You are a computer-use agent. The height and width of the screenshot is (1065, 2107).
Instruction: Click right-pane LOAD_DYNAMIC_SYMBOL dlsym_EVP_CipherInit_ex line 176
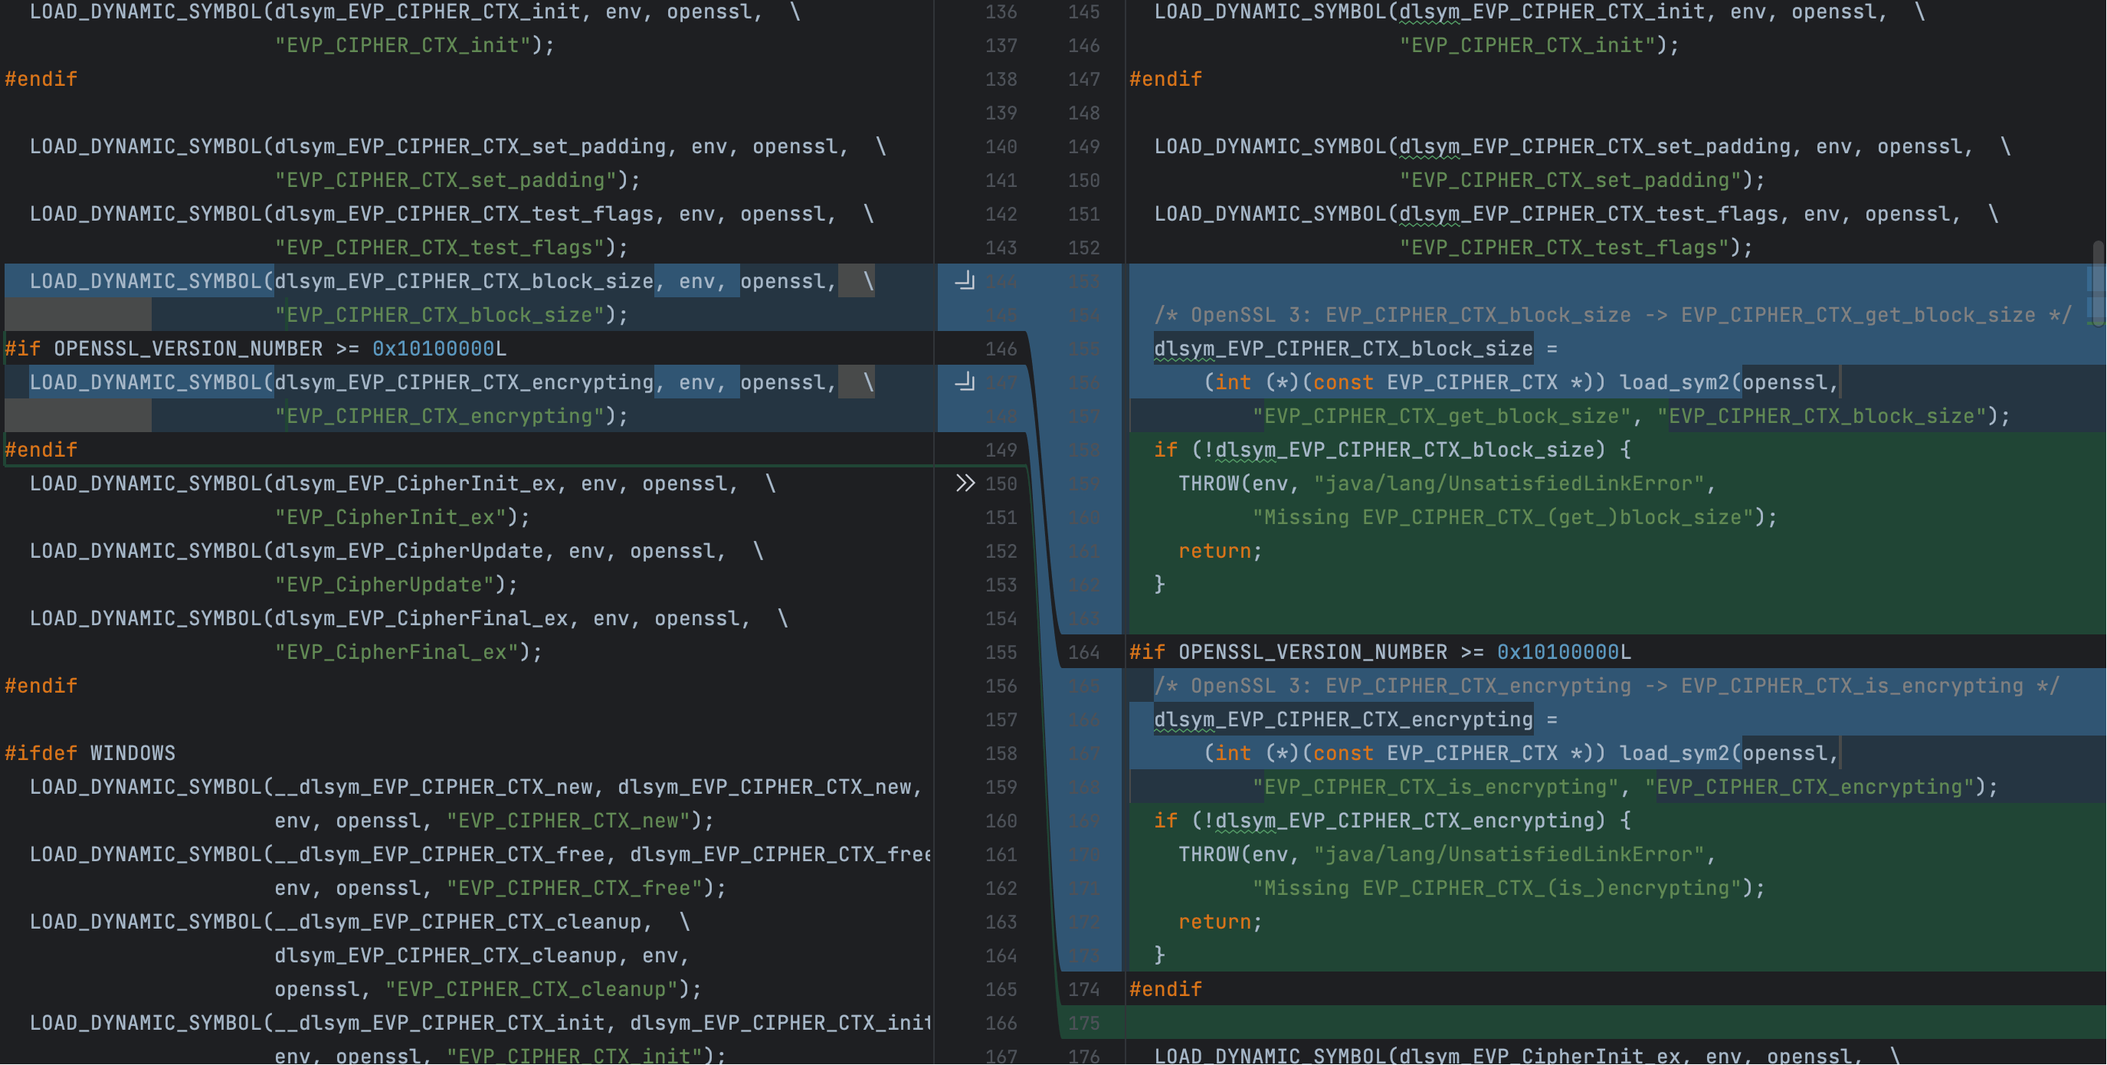[x=1527, y=1054]
